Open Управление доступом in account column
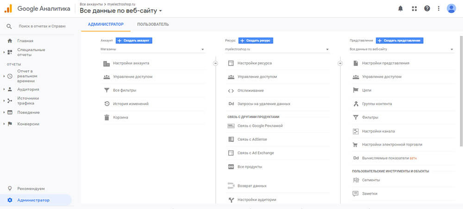463x209 pixels. coord(132,77)
